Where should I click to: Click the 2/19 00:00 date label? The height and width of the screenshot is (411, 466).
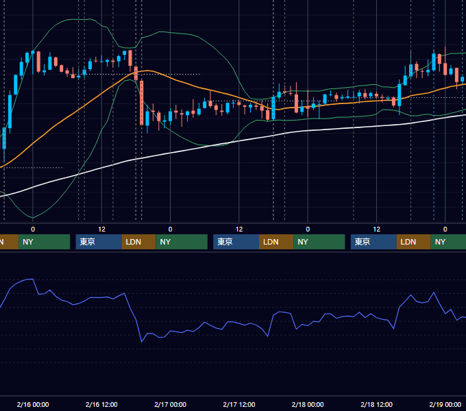445,404
